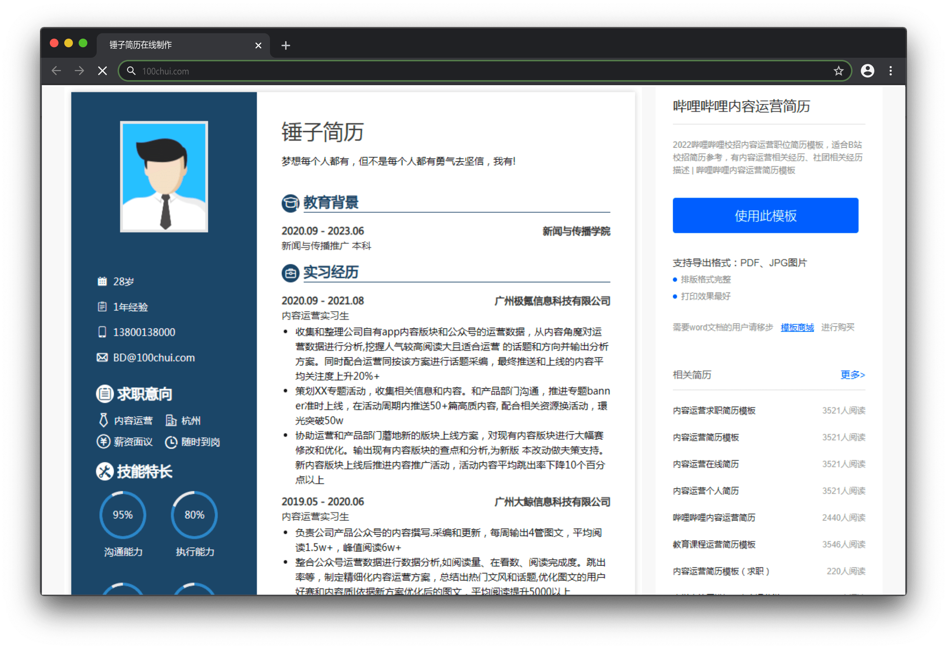Open 内容运营求职简历模板 link
Screen dimensions: 947x649
tap(714, 410)
